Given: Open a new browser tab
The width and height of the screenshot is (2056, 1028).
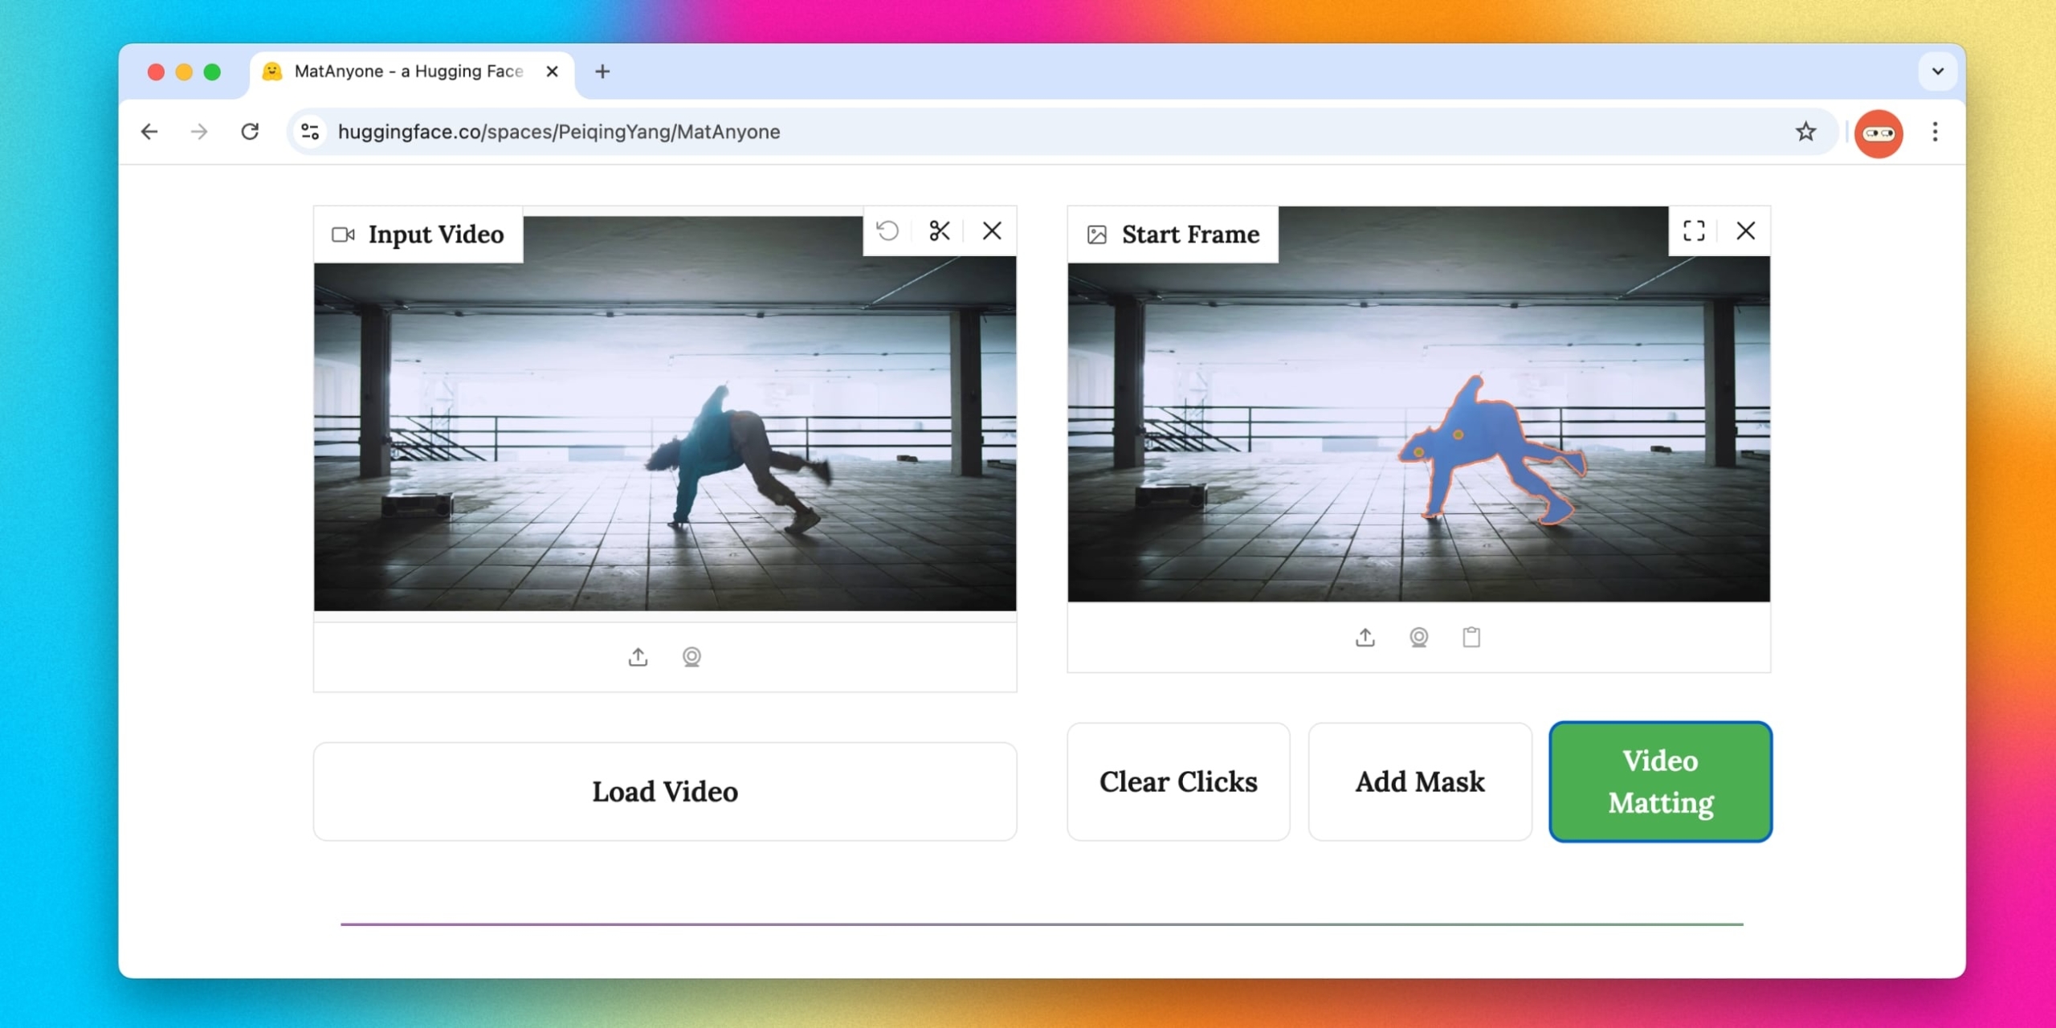Looking at the screenshot, I should point(602,71).
